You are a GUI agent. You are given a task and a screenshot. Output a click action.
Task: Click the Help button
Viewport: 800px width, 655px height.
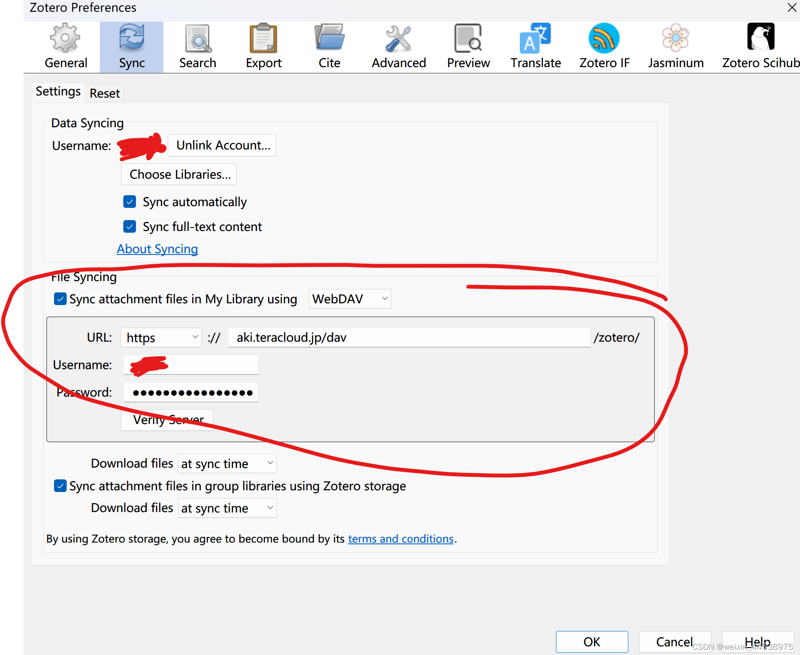pyautogui.click(x=758, y=642)
